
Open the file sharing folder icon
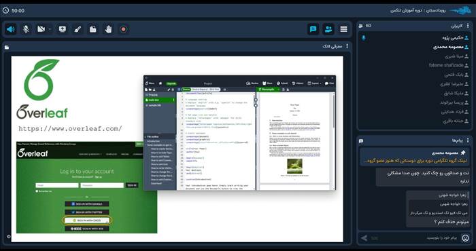(x=93, y=29)
